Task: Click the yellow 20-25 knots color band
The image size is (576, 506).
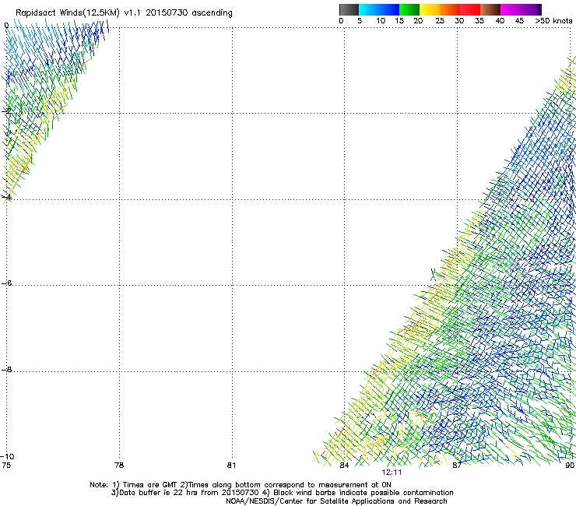Action: (430, 10)
